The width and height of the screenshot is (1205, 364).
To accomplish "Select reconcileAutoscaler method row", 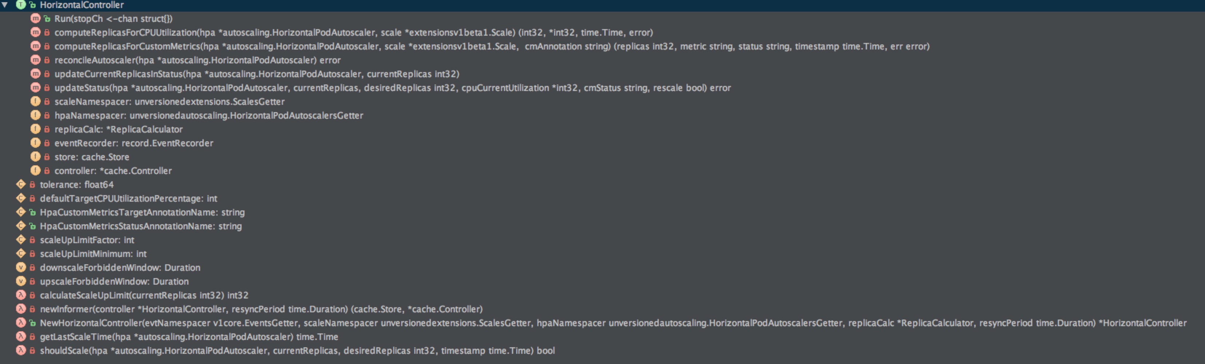I will coord(197,60).
